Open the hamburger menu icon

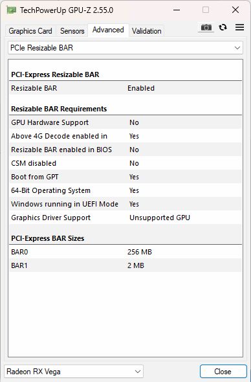point(239,27)
